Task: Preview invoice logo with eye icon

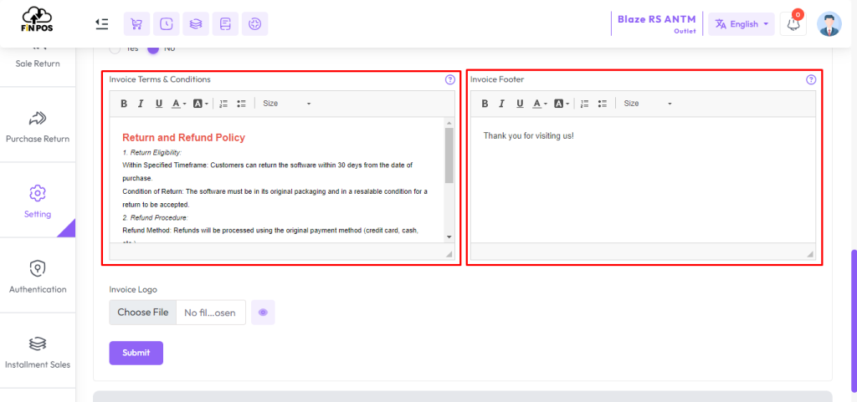Action: pyautogui.click(x=263, y=313)
